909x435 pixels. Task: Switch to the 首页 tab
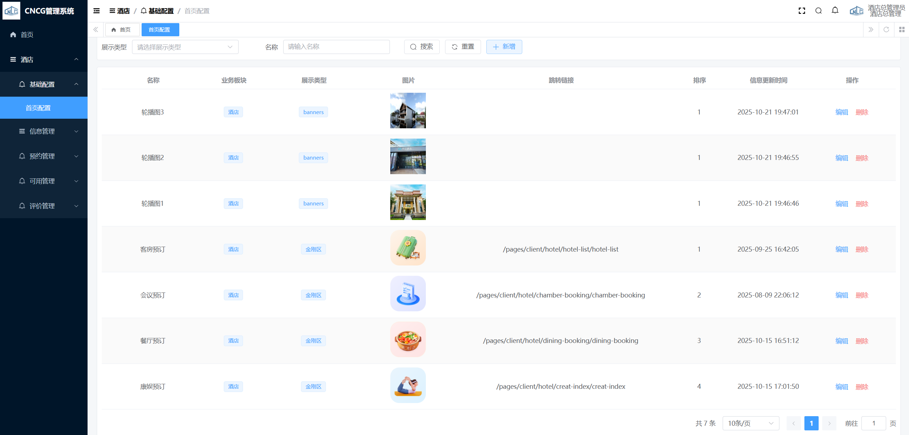coord(122,29)
